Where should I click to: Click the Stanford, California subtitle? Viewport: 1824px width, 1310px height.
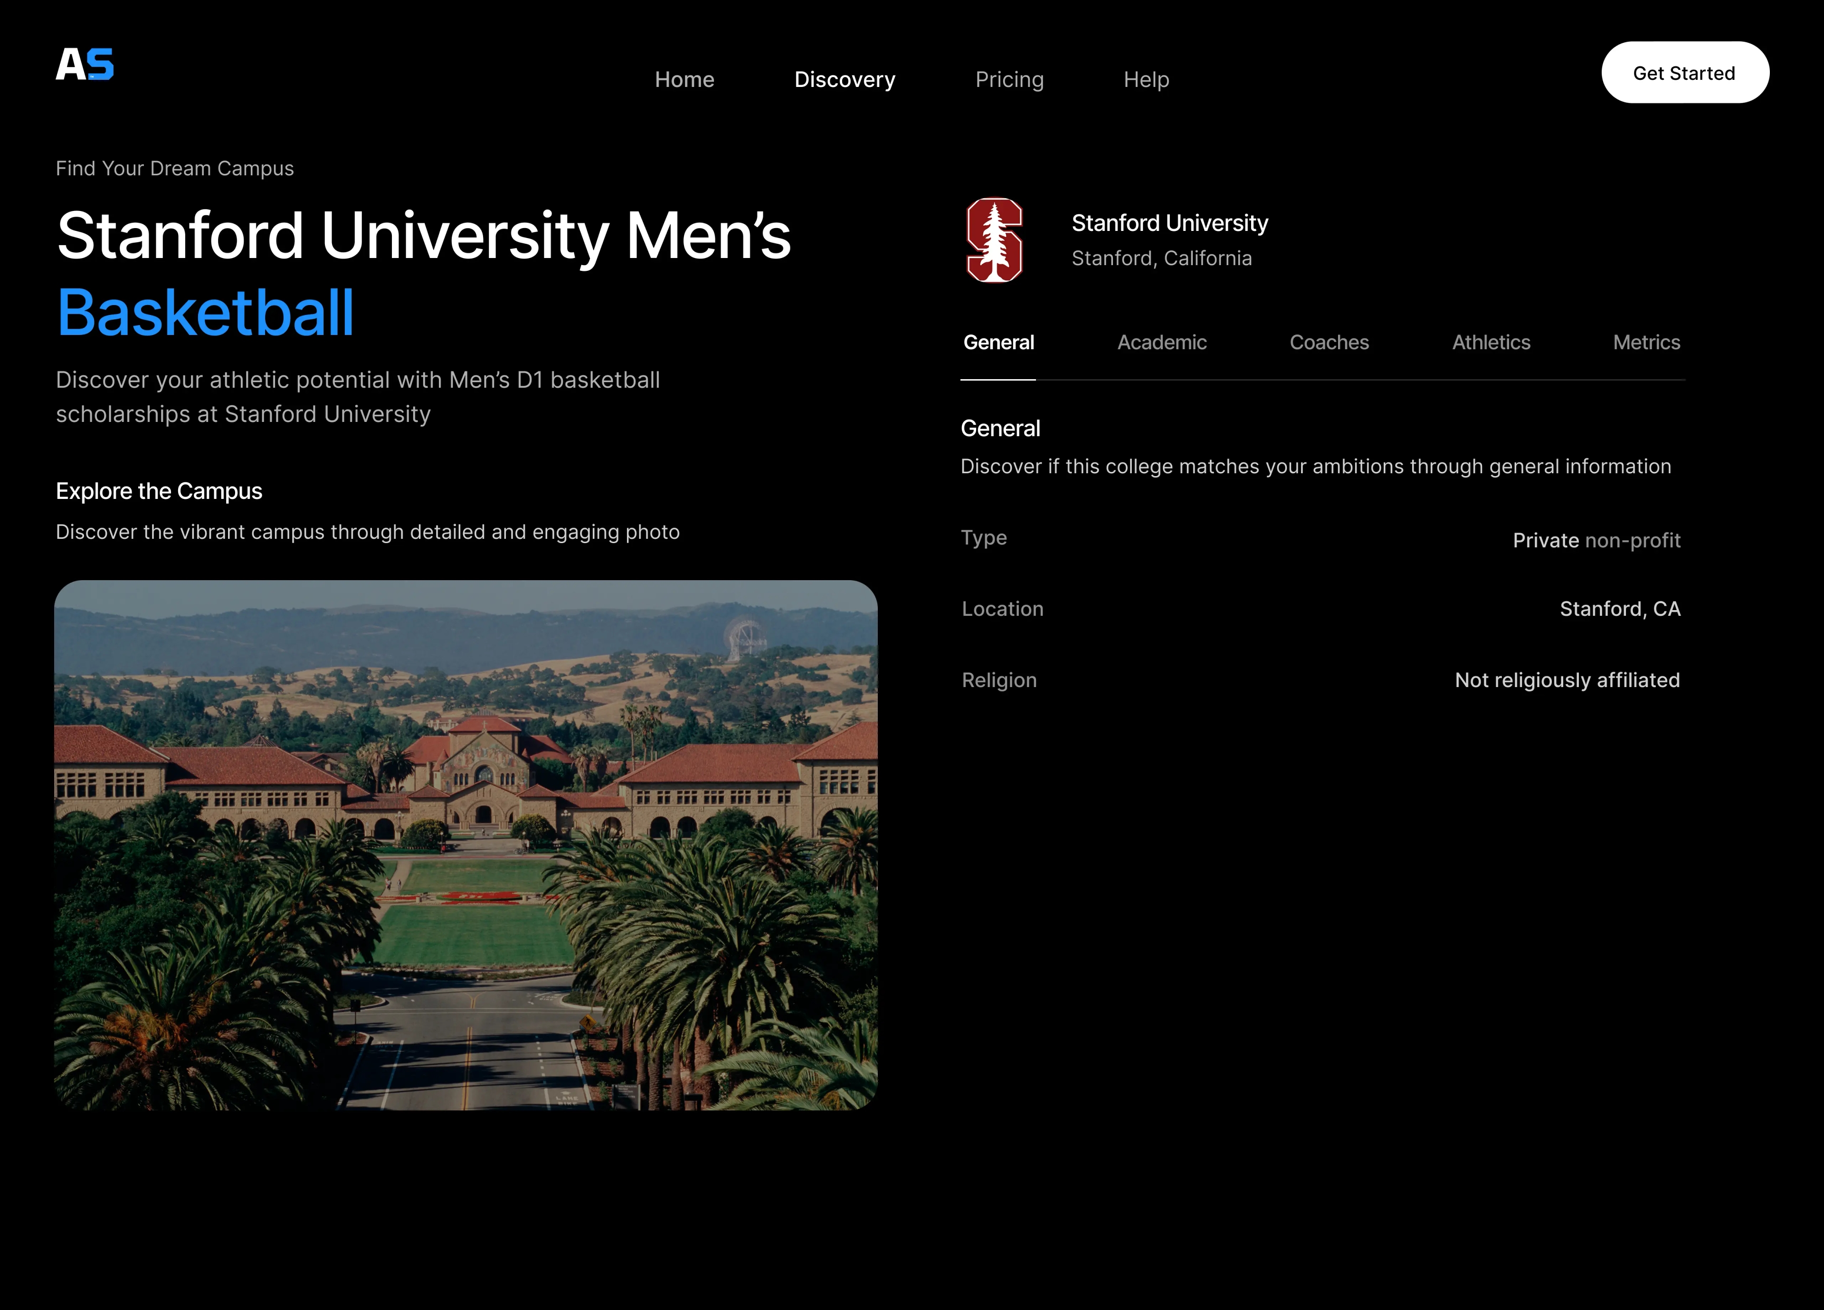1161,258
